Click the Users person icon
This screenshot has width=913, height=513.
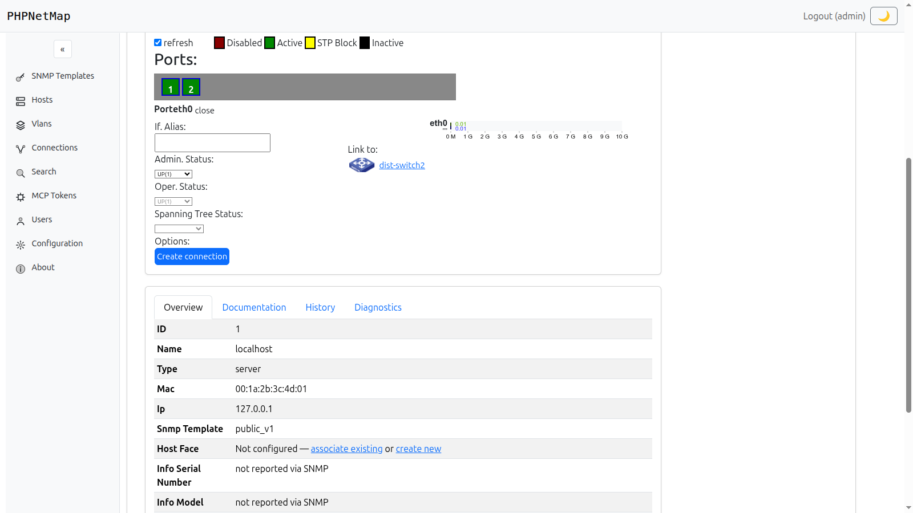(x=21, y=221)
